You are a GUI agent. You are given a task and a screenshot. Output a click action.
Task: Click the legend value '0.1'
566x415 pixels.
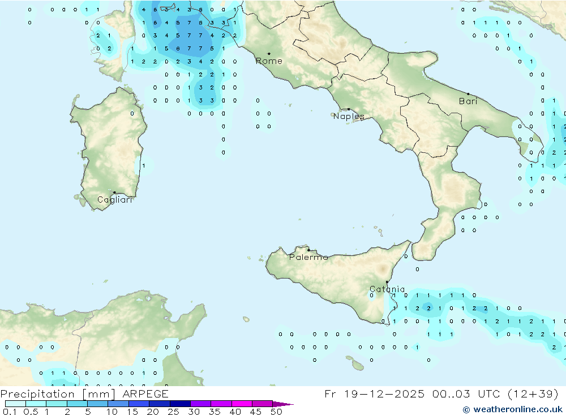[10, 412]
